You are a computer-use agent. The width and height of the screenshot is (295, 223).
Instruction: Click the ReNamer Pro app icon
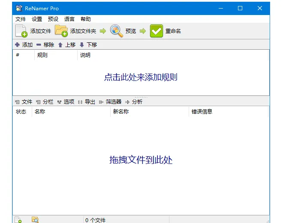19,8
